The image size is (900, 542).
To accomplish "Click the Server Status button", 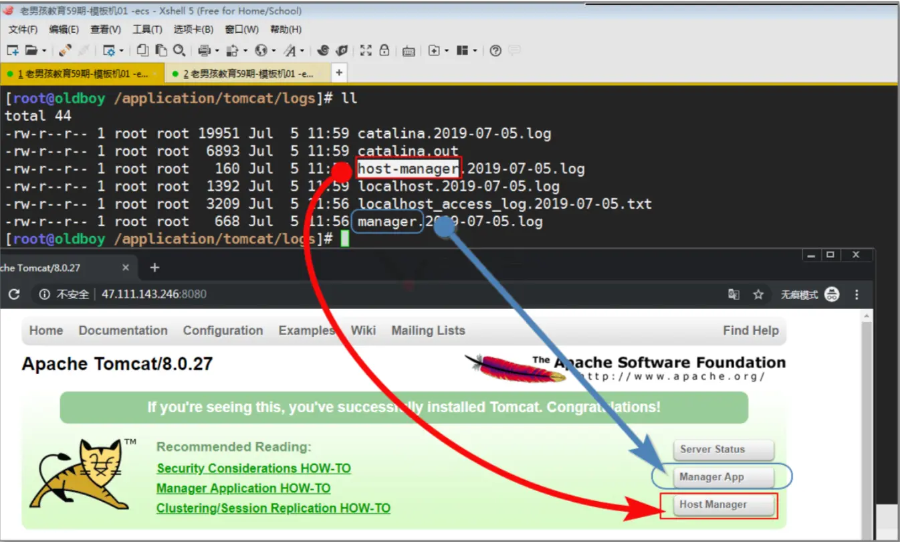I will [723, 450].
